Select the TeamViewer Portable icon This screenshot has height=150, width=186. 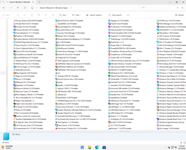click(56, 125)
